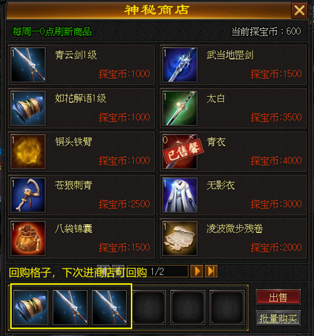Select the 凌波微步残卷 scroll icon
This screenshot has width=314, height=336.
pyautogui.click(x=180, y=238)
